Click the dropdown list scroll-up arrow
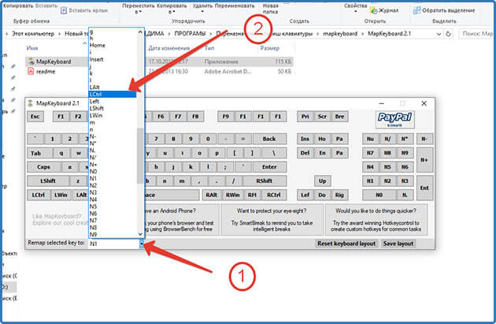This screenshot has width=496, height=324. 140,32
